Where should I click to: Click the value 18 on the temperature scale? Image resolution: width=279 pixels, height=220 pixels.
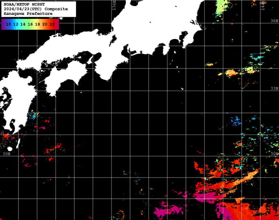(37, 24)
